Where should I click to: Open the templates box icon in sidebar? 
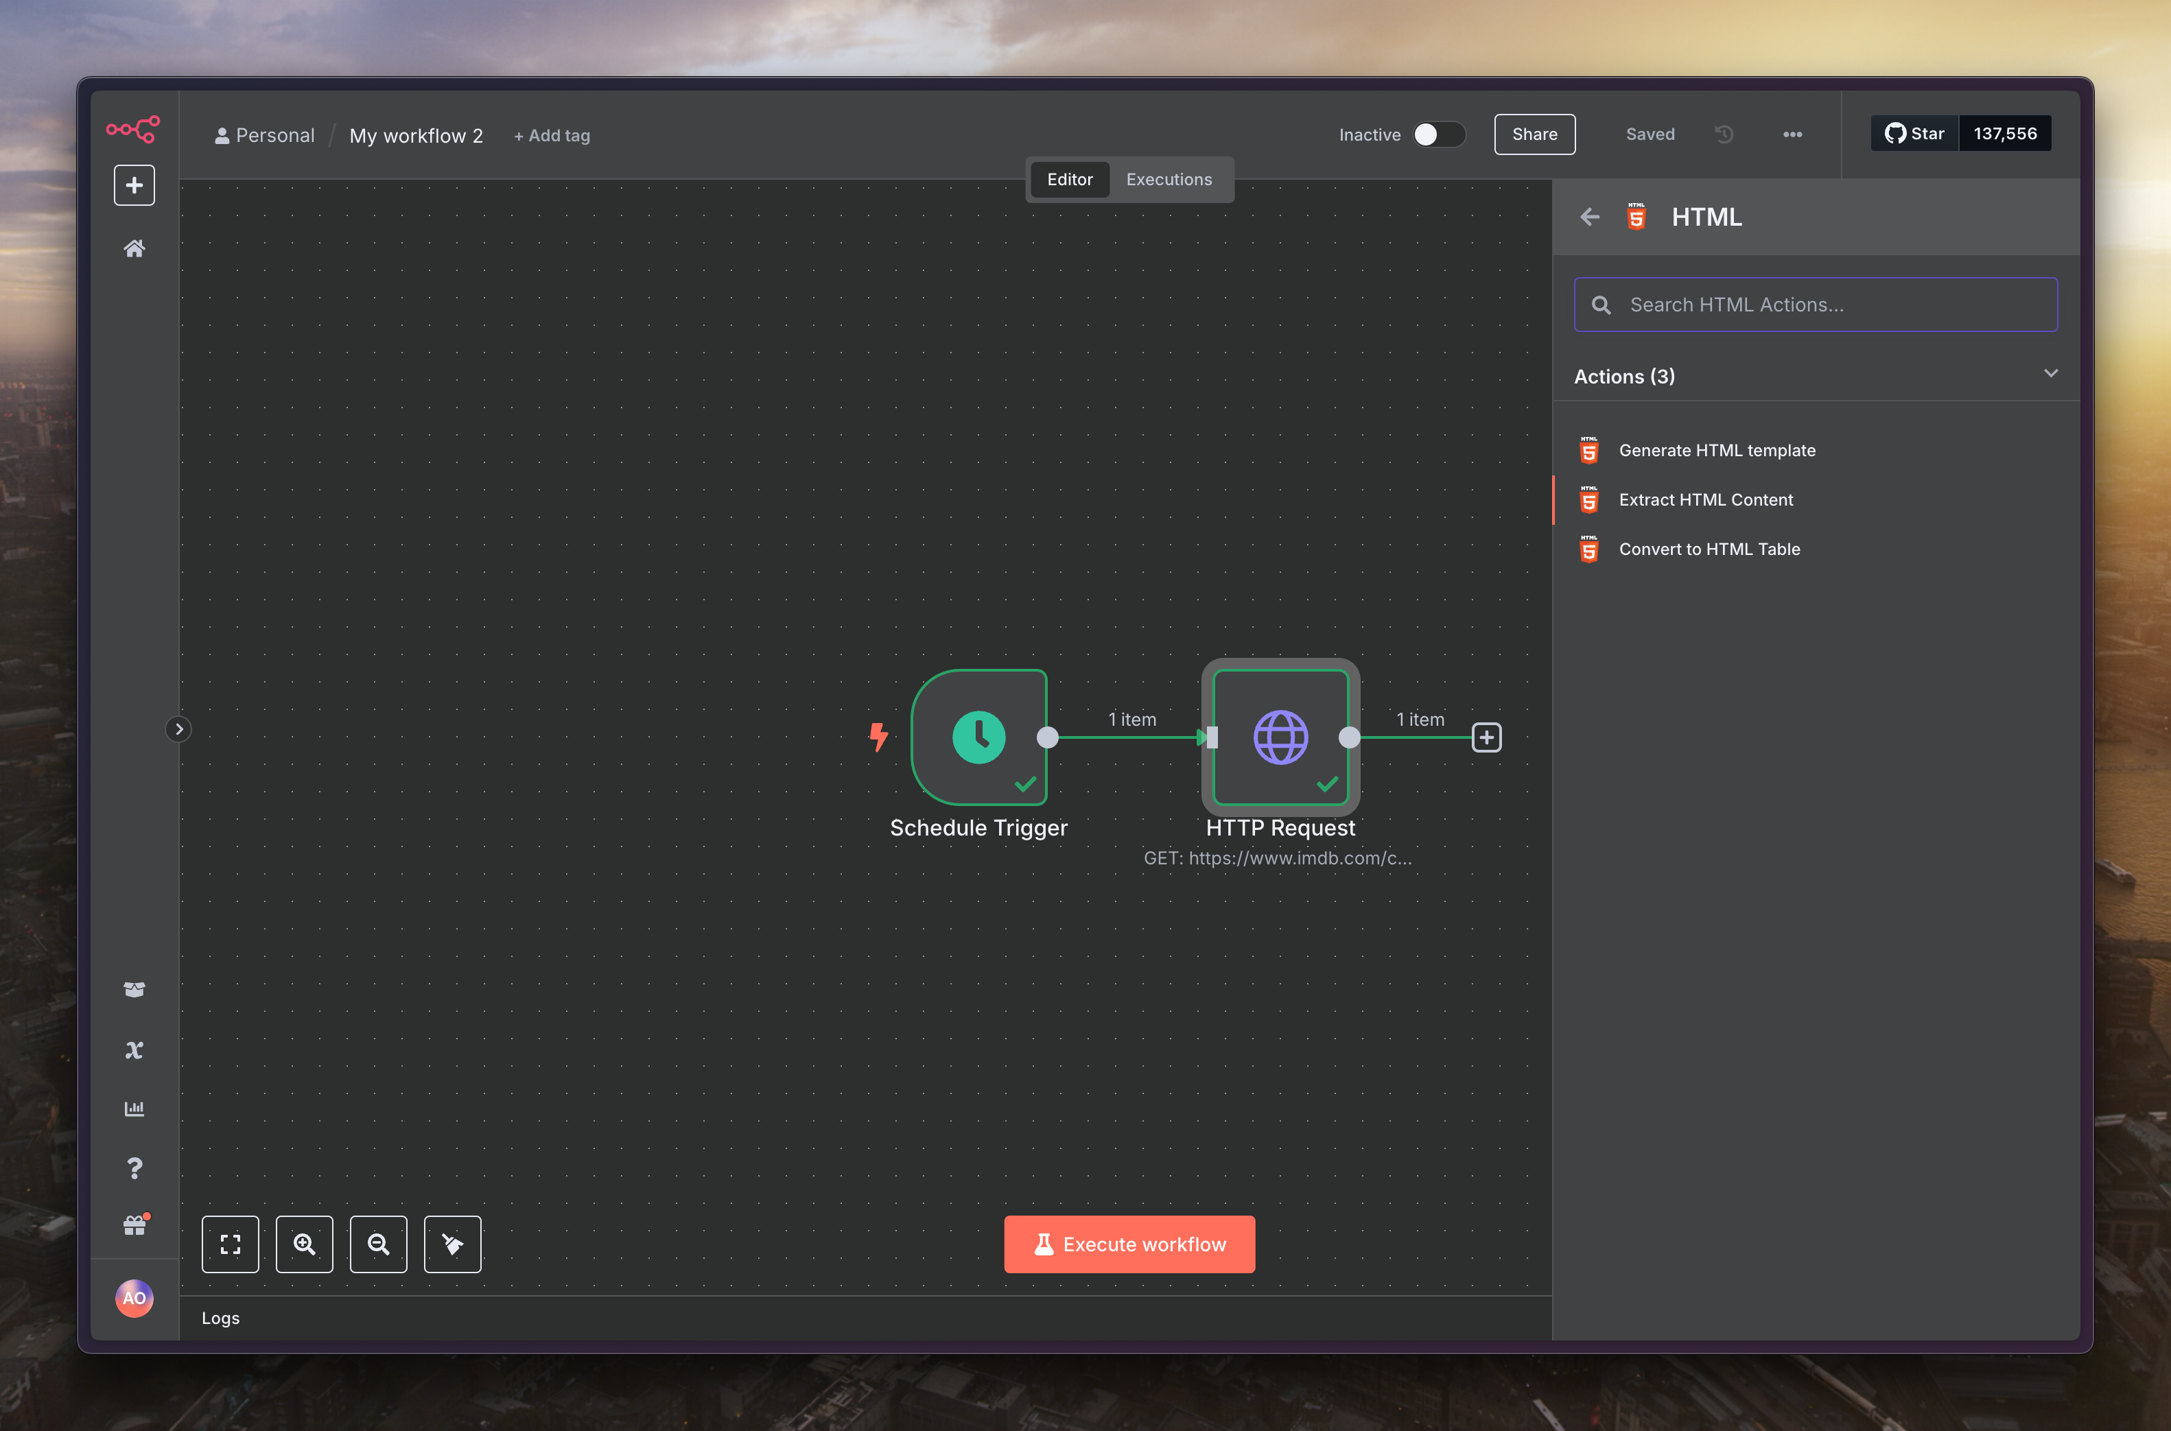pos(134,990)
